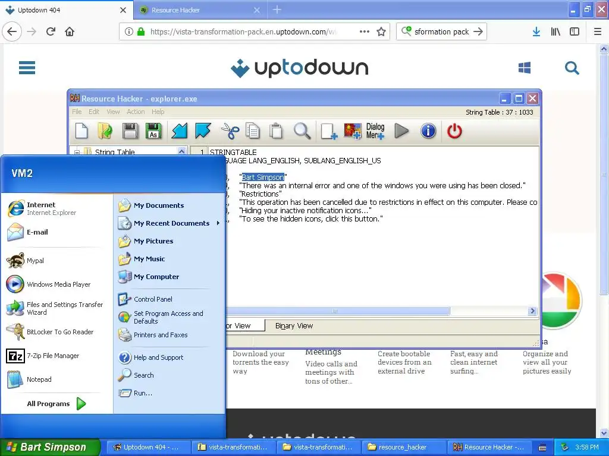Image resolution: width=609 pixels, height=456 pixels.
Task: Switch to Binary View tab
Action: [x=294, y=326]
